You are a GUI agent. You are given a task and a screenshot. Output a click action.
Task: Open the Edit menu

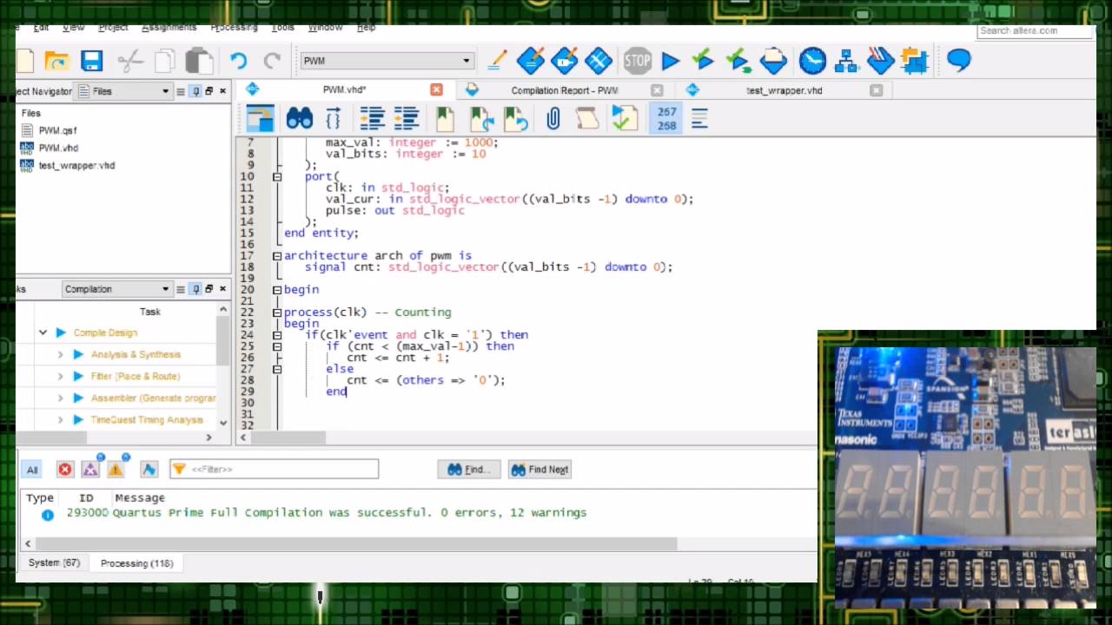[41, 28]
